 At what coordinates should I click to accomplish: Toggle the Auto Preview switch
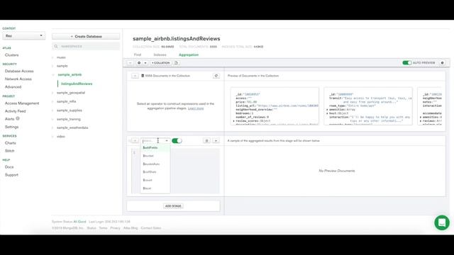pyautogui.click(x=406, y=63)
